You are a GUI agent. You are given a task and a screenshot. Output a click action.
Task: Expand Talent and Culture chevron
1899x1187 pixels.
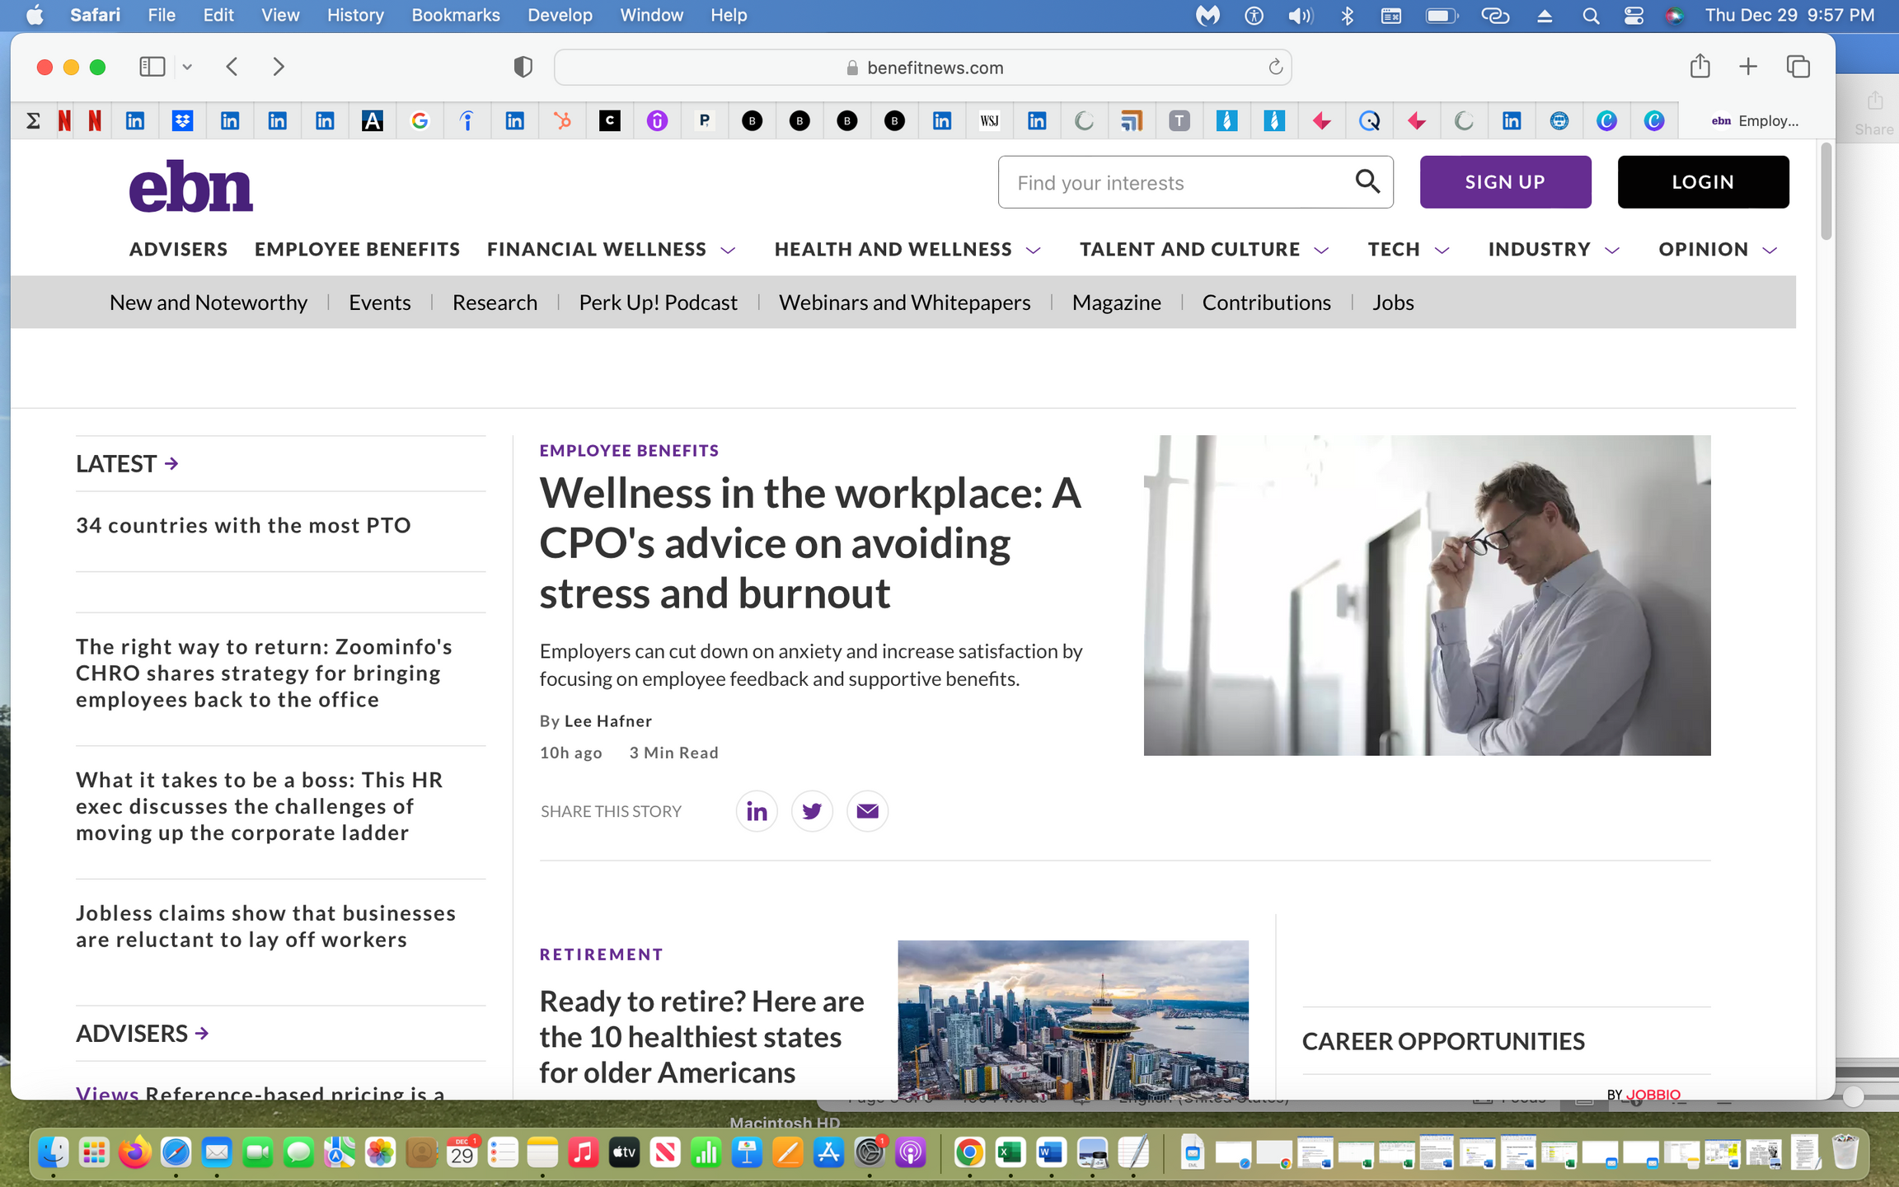1321,251
